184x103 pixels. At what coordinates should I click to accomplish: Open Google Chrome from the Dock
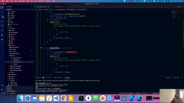(64, 98)
